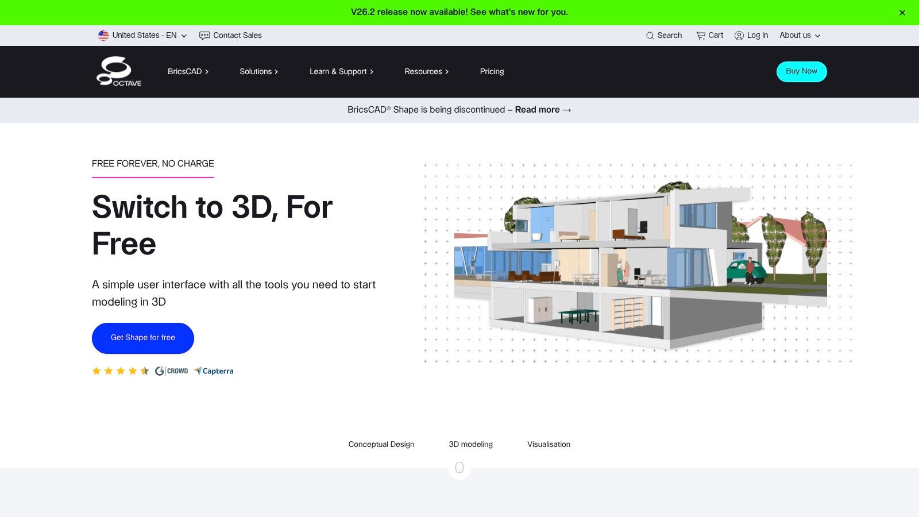Image resolution: width=919 pixels, height=517 pixels.
Task: Click the Log in user icon
Action: coord(739,36)
